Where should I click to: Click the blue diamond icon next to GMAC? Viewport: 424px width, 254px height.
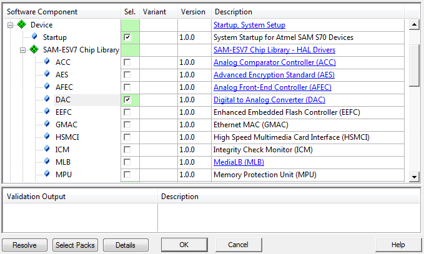[47, 125]
